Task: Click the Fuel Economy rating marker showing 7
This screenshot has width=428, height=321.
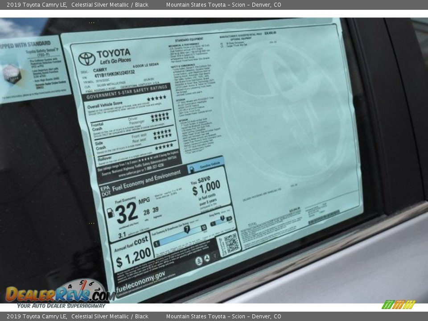Action: [187, 229]
